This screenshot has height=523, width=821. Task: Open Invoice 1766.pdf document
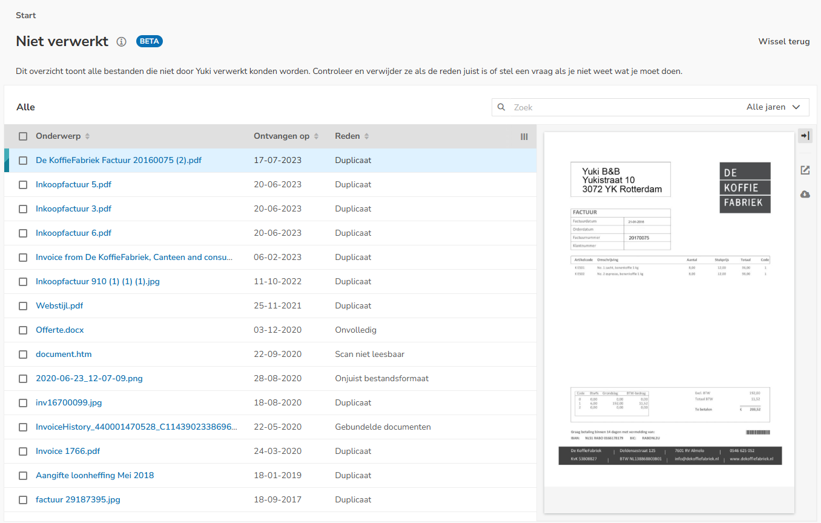coord(68,451)
